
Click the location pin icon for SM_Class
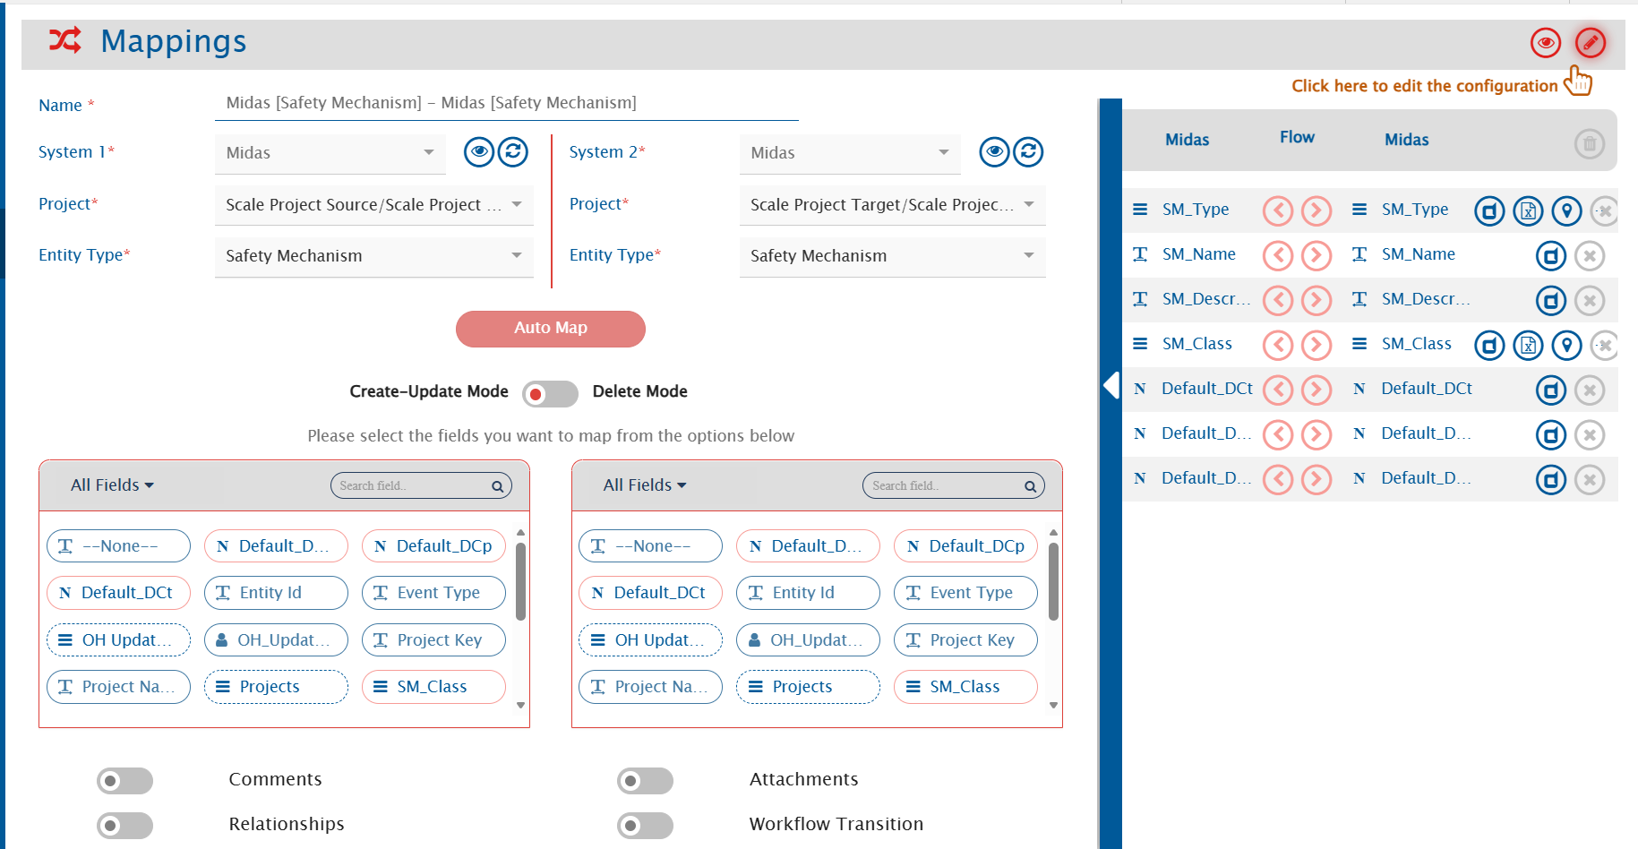coord(1566,346)
